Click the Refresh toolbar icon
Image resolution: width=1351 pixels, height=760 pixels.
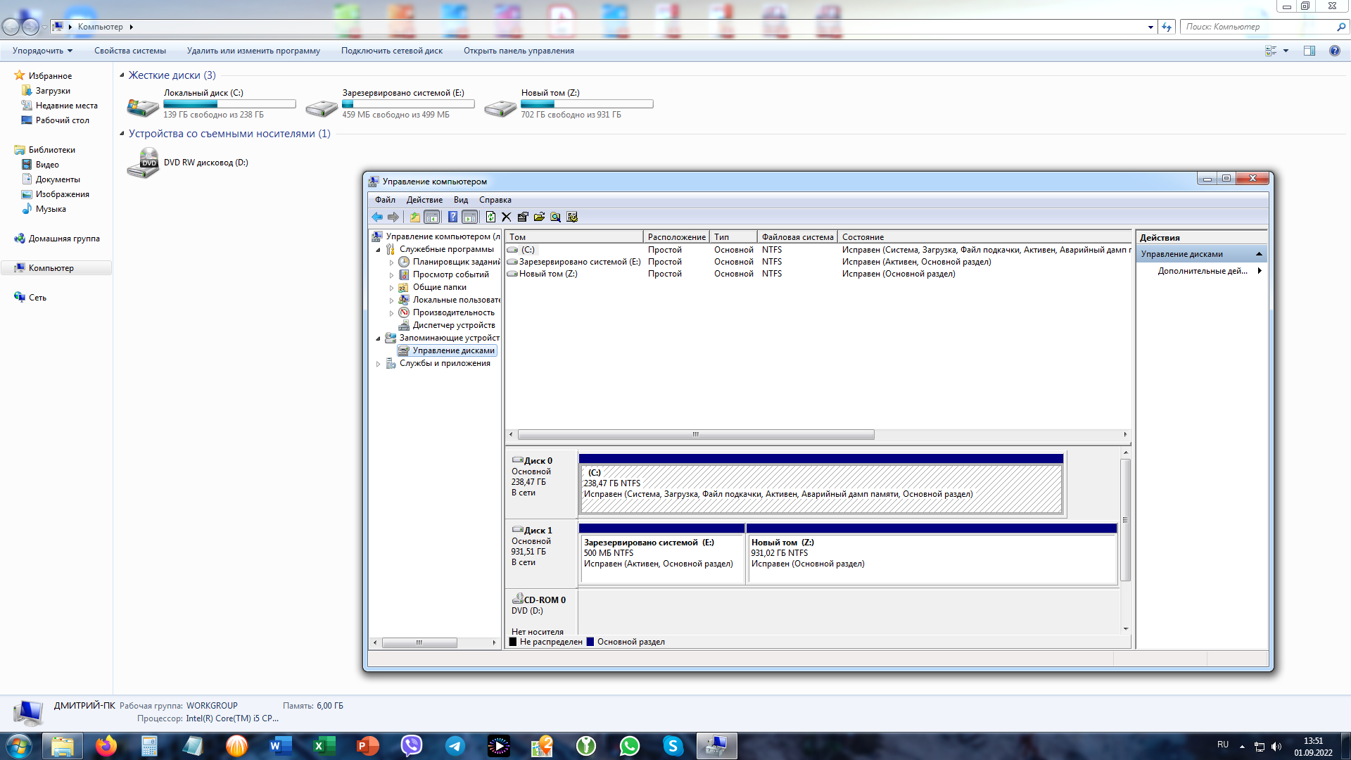[490, 217]
